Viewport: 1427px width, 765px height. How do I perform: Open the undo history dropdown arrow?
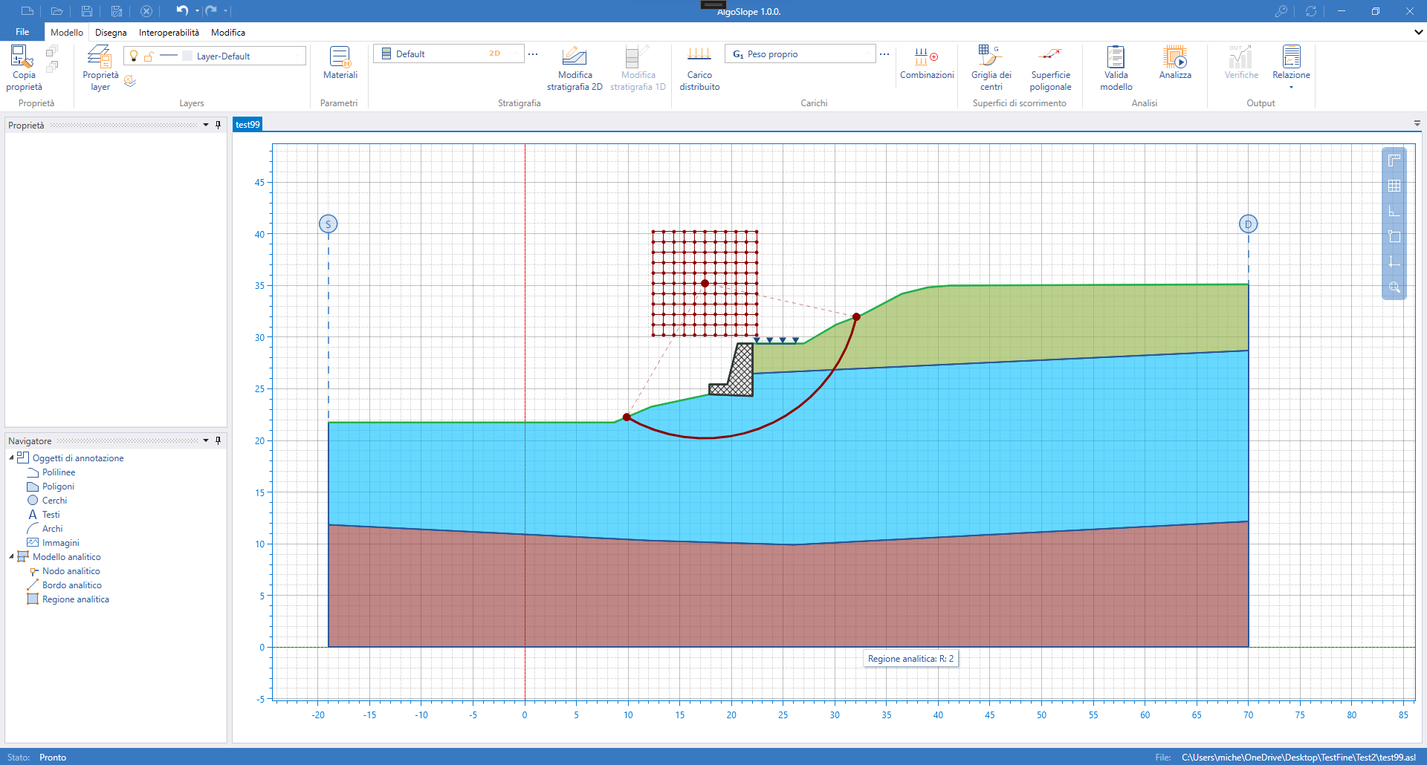click(x=197, y=11)
